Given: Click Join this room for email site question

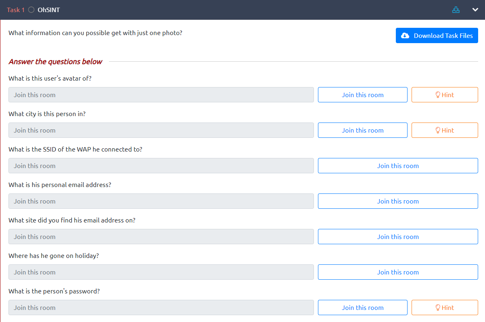Looking at the screenshot, I should [398, 237].
